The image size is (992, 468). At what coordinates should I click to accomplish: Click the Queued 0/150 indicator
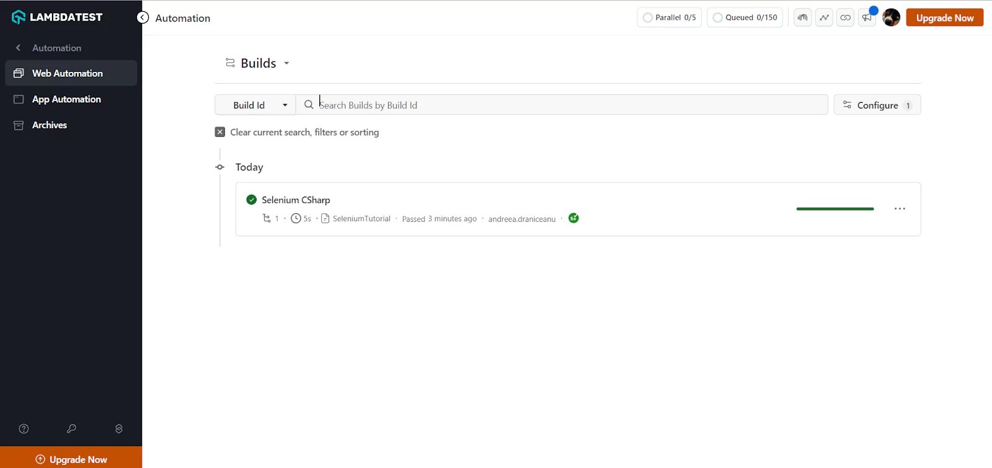pyautogui.click(x=745, y=17)
